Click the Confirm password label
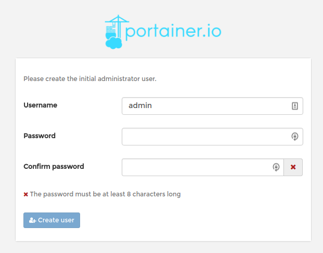Viewport: 323px width, 253px height. click(x=54, y=167)
